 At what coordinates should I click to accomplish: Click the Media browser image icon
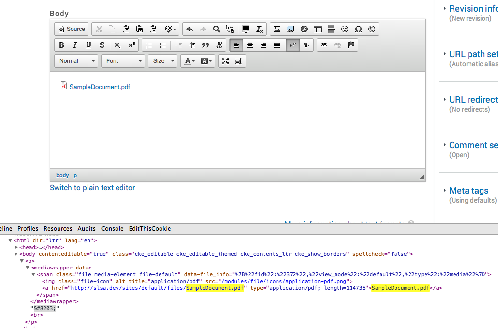coord(290,29)
